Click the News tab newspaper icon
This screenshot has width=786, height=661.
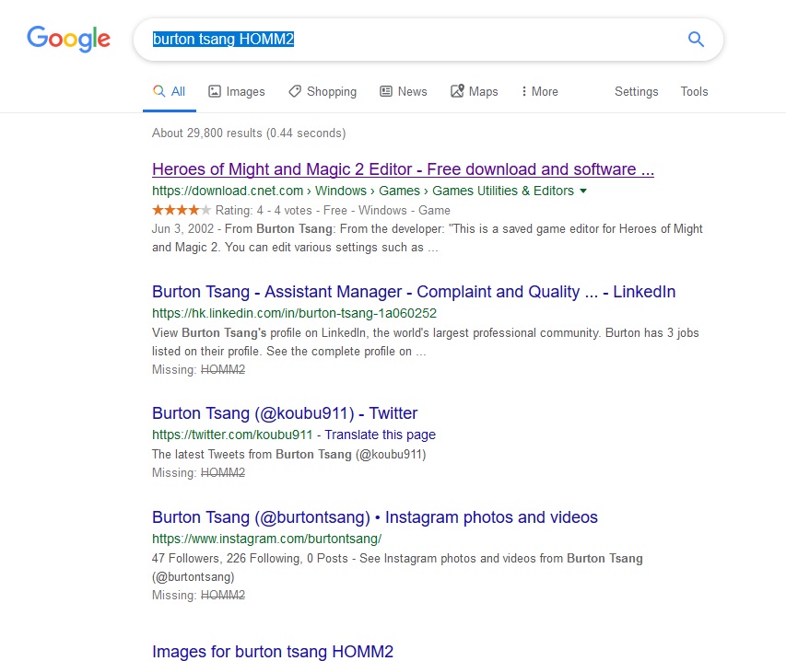(x=385, y=91)
